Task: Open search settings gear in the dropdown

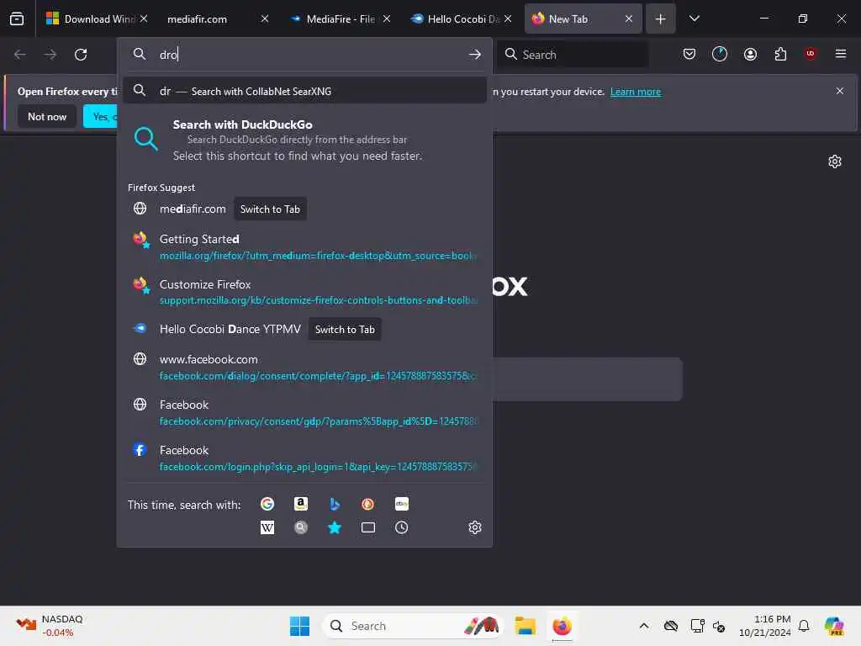Action: pos(475,527)
